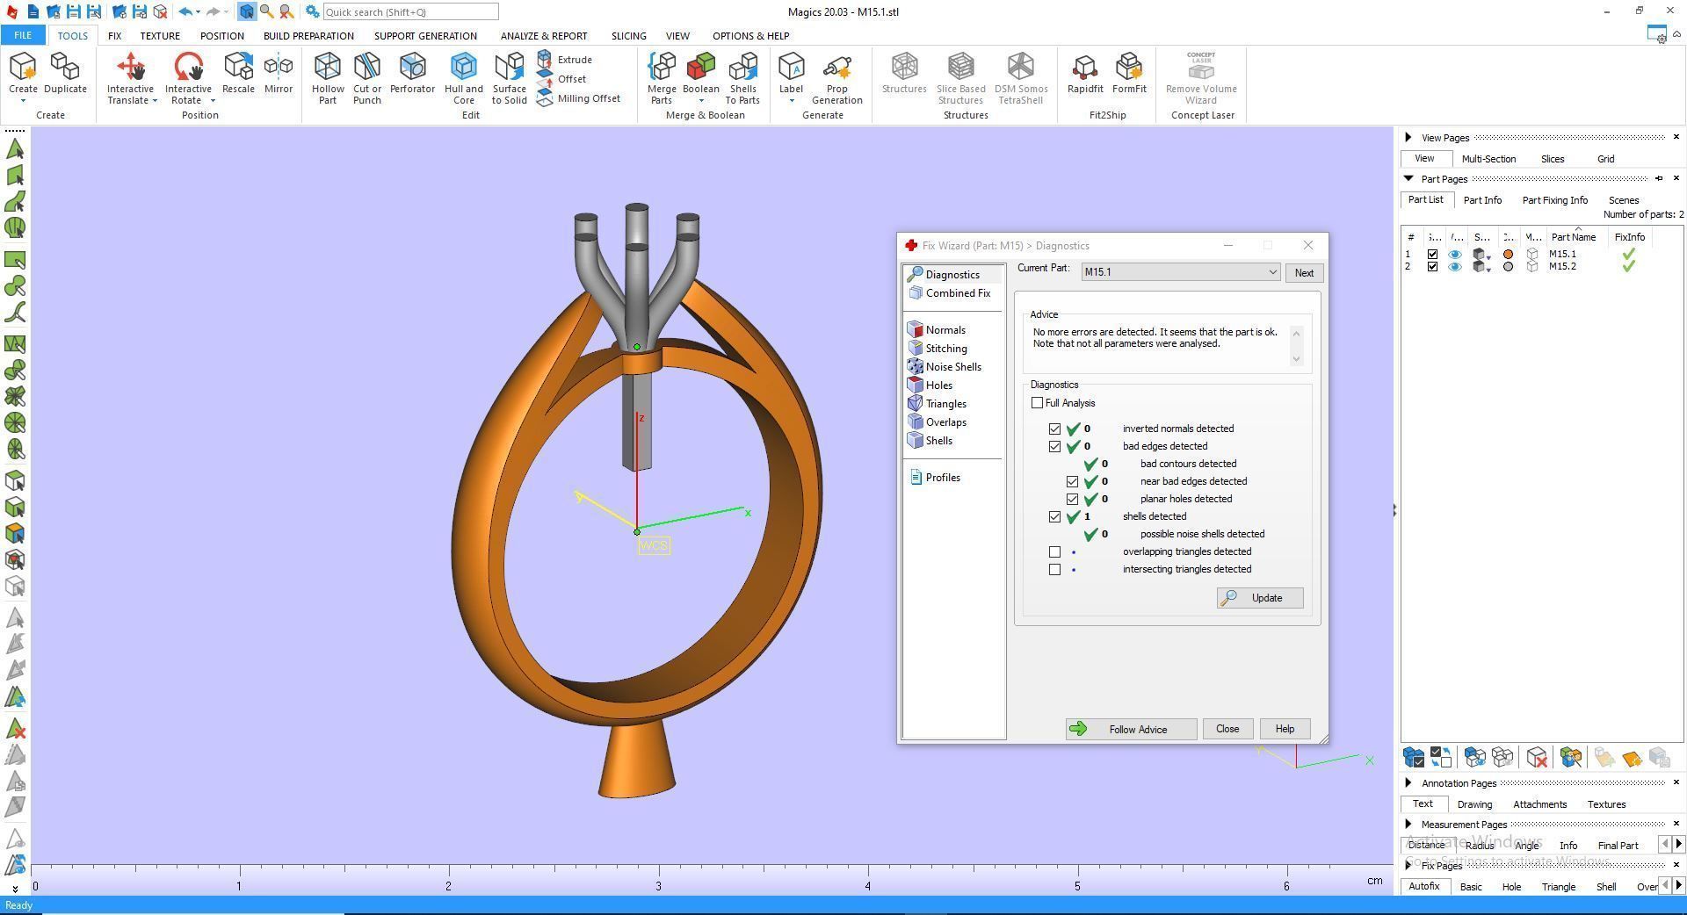The image size is (1687, 915).
Task: Open the Part Fixing Info tab
Action: (1554, 200)
